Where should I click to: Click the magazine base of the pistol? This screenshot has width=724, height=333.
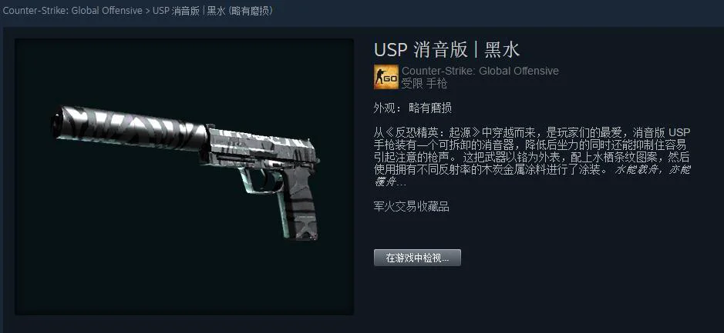pos(305,229)
